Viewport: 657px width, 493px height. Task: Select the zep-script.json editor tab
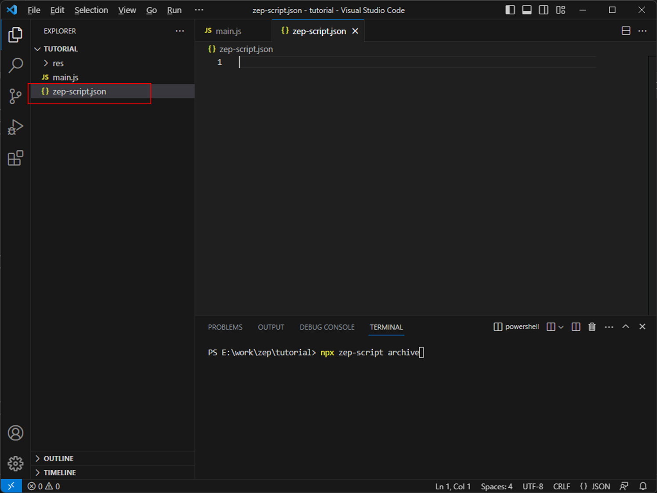tap(318, 31)
